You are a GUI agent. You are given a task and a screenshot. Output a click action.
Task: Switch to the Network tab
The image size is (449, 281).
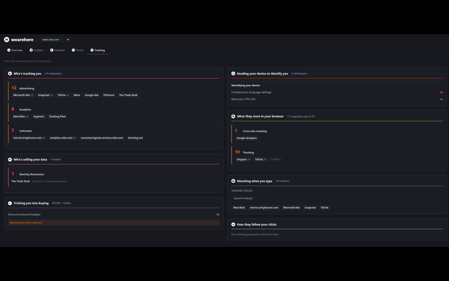point(58,50)
